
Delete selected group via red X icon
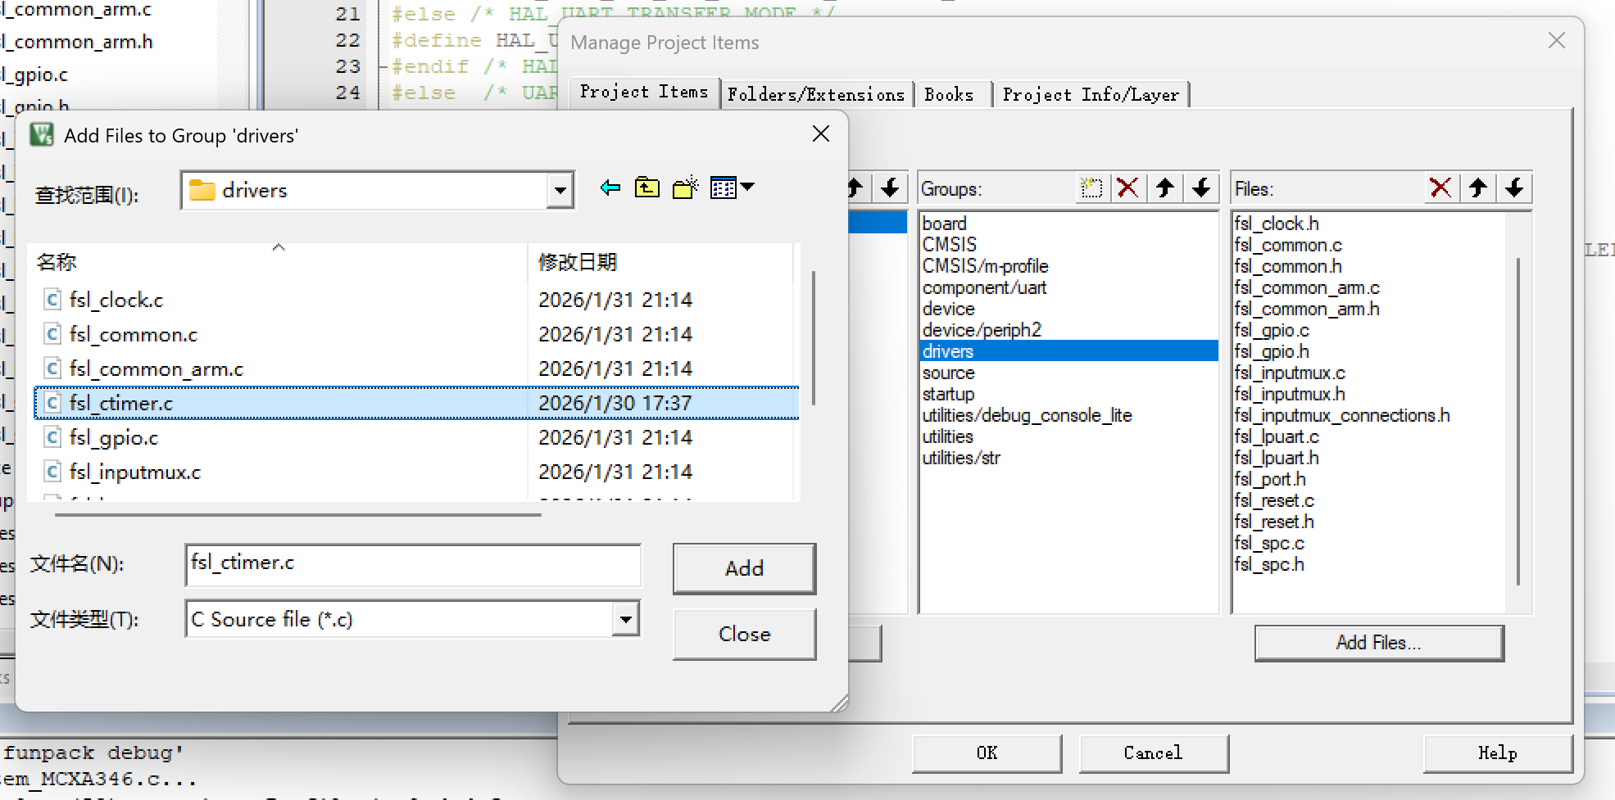coord(1128,188)
